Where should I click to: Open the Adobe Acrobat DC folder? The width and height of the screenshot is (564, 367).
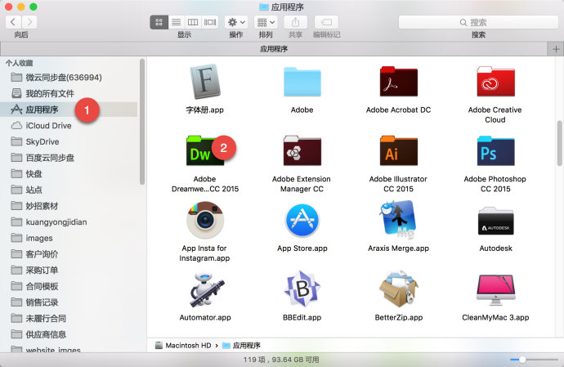click(x=399, y=82)
